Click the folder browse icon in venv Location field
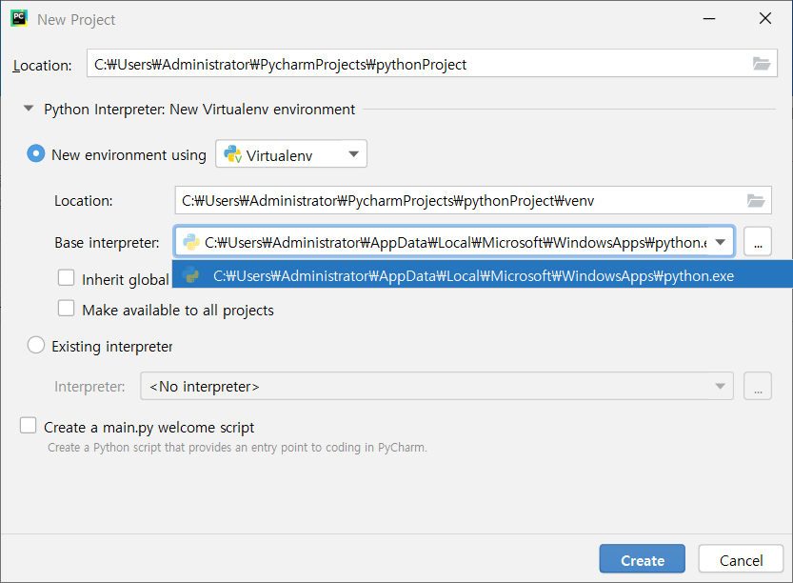The height and width of the screenshot is (583, 793). 756,200
